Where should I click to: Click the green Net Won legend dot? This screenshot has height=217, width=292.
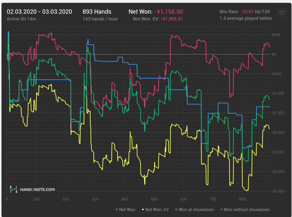click(x=116, y=210)
